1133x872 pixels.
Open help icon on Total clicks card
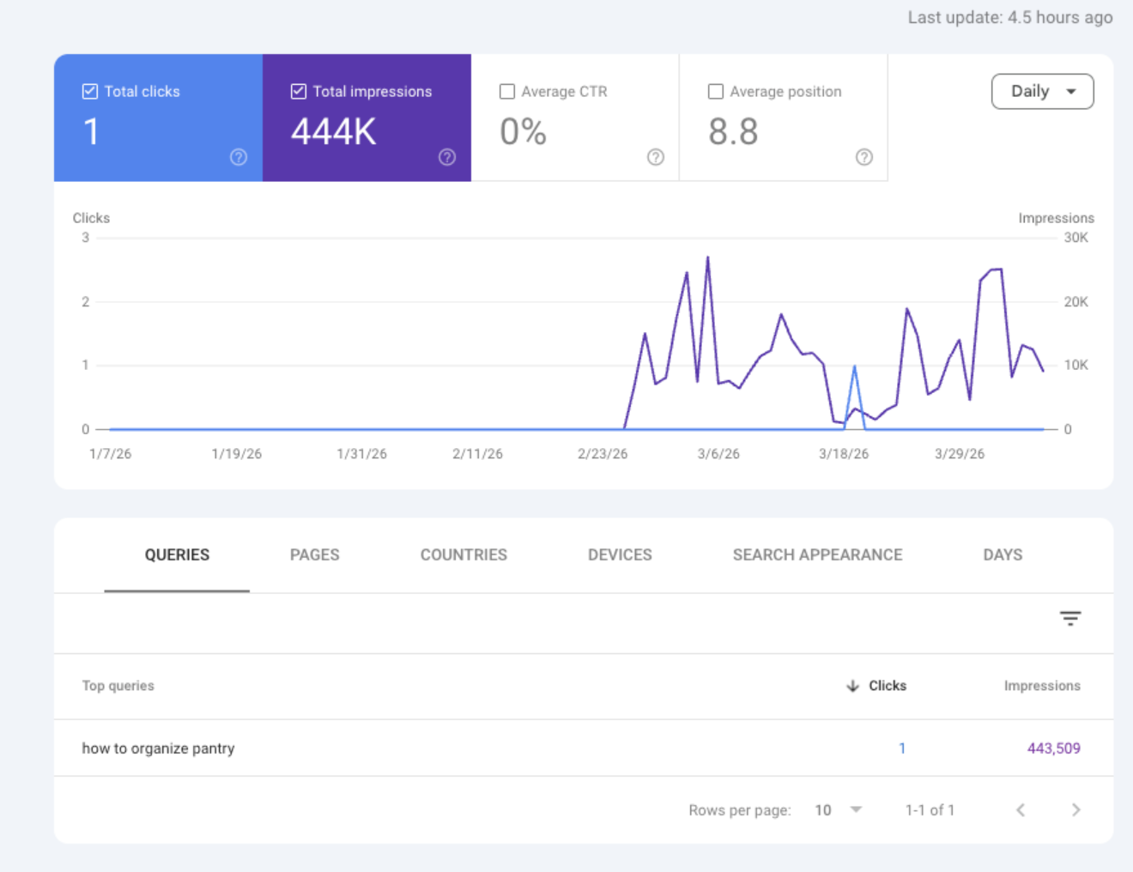(x=239, y=157)
